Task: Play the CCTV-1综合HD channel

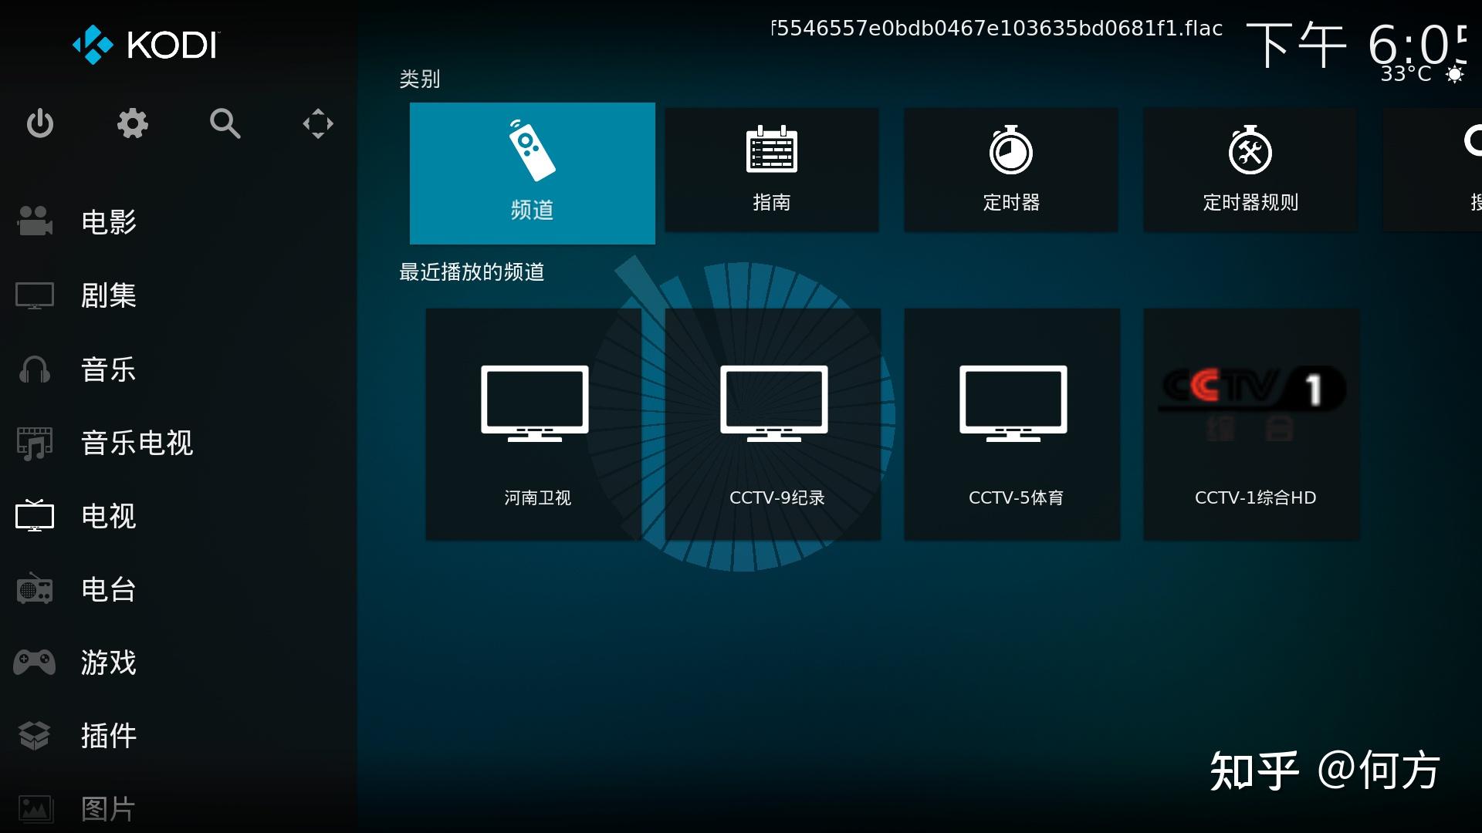Action: 1251,424
